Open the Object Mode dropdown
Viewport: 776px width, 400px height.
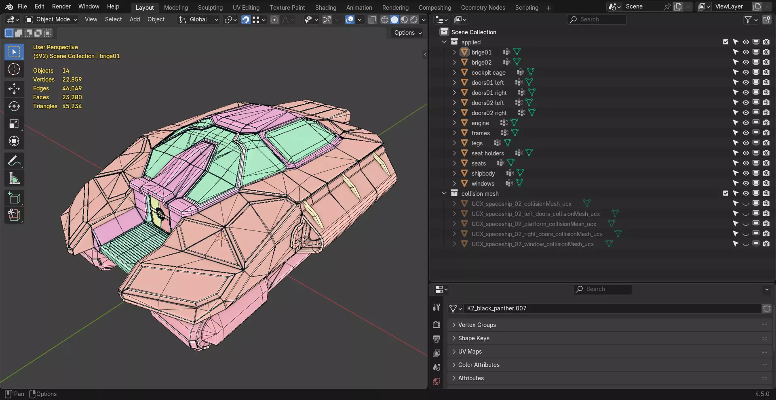[x=51, y=19]
